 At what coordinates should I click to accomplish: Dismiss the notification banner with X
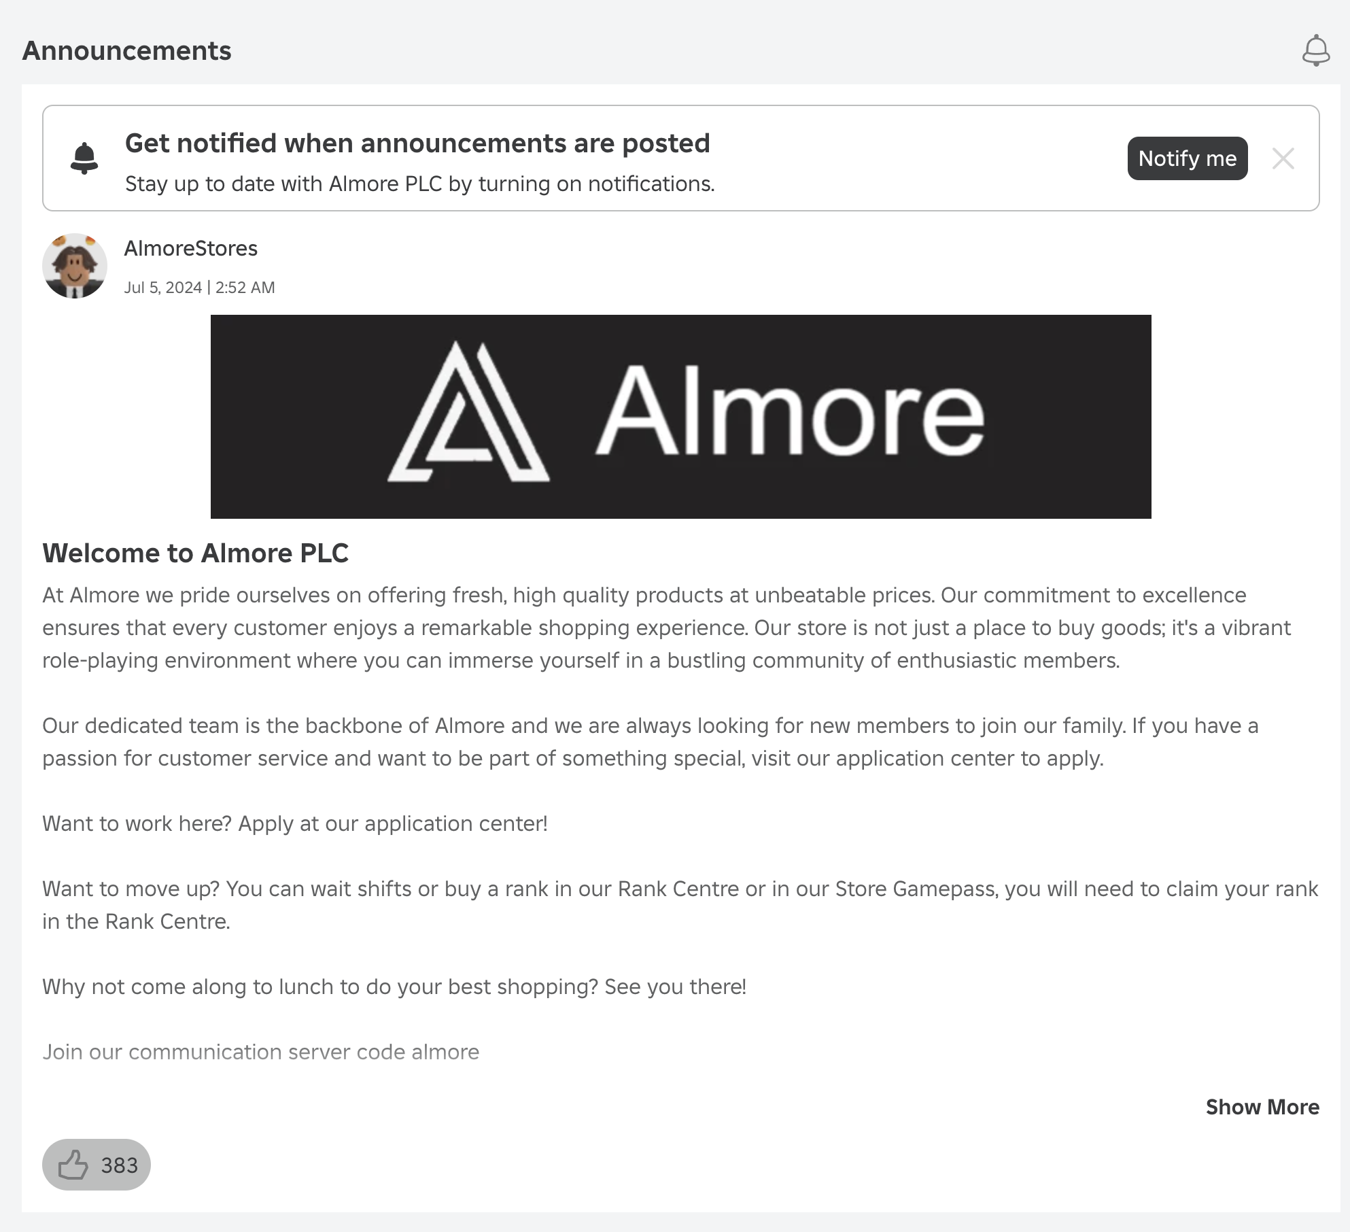pos(1283,158)
